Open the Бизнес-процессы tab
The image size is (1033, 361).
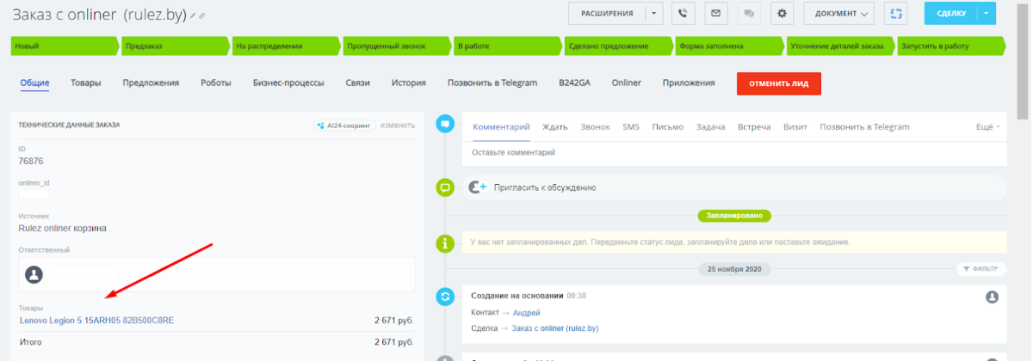pyautogui.click(x=288, y=83)
